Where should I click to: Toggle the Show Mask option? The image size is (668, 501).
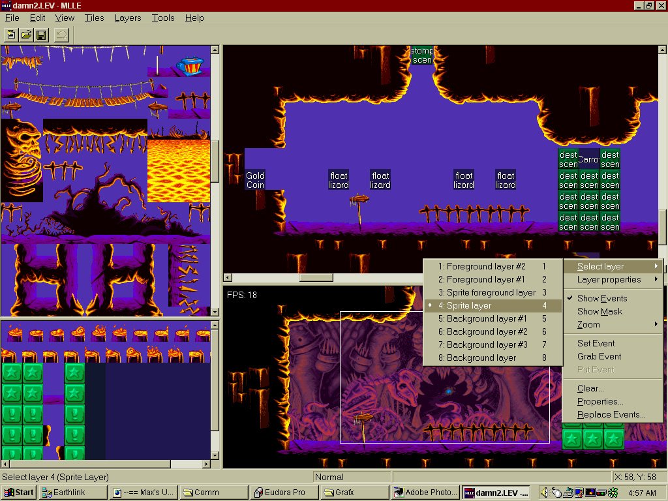(613, 311)
